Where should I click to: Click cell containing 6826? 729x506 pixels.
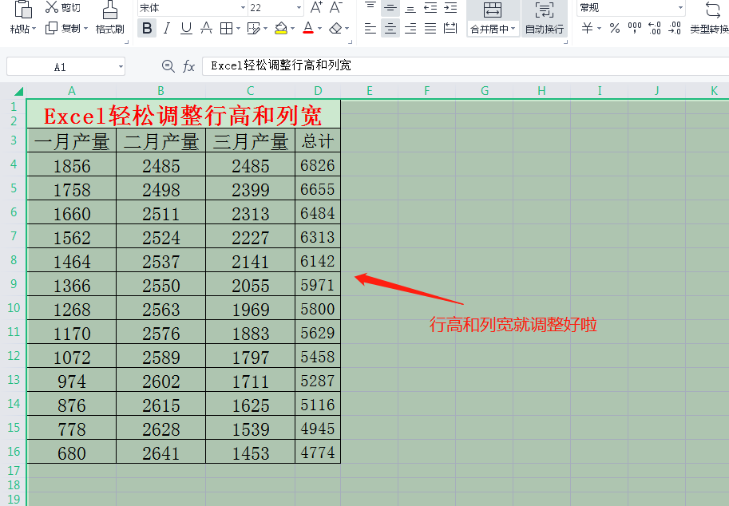click(x=318, y=165)
